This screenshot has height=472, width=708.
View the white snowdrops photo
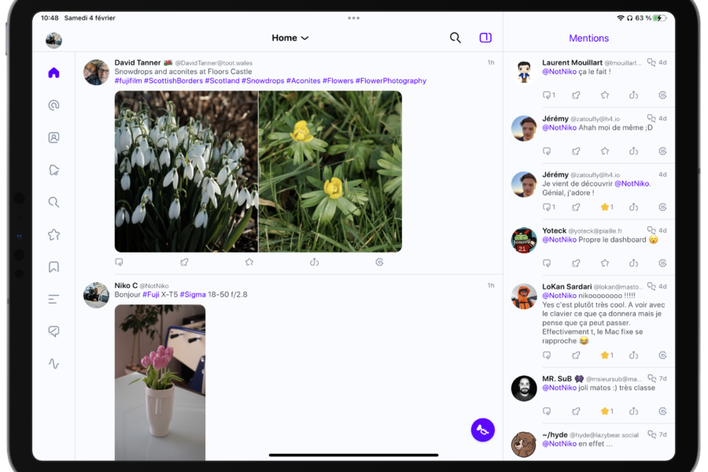click(x=186, y=171)
